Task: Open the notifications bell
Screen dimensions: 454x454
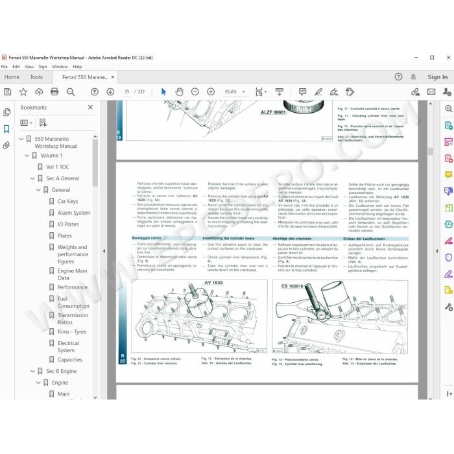Action: [x=414, y=77]
